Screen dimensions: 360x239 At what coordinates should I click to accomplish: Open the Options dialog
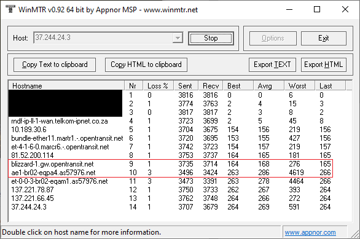(273, 38)
